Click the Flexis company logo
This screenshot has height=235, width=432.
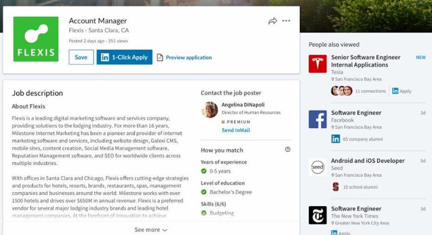36,39
